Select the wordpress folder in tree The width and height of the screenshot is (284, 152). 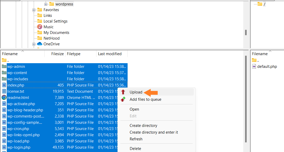pos(64,4)
